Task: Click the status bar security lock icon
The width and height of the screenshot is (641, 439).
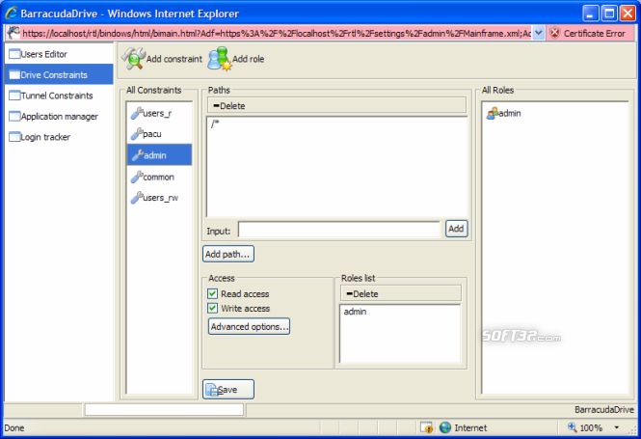Action: pos(427,427)
